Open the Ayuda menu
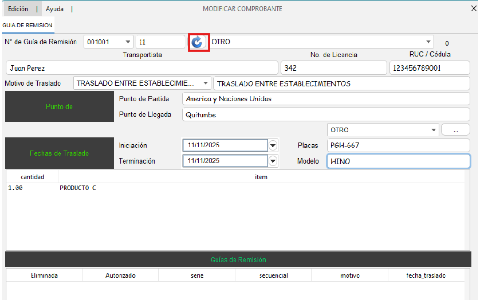Image resolution: width=478 pixels, height=300 pixels. (x=54, y=9)
